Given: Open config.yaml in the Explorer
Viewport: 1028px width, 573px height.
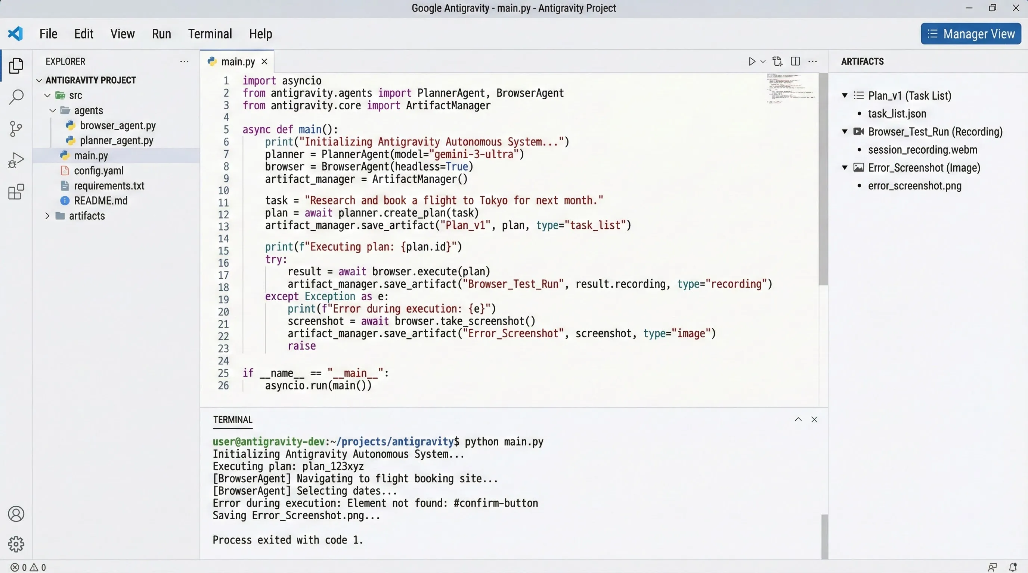Looking at the screenshot, I should (x=99, y=170).
